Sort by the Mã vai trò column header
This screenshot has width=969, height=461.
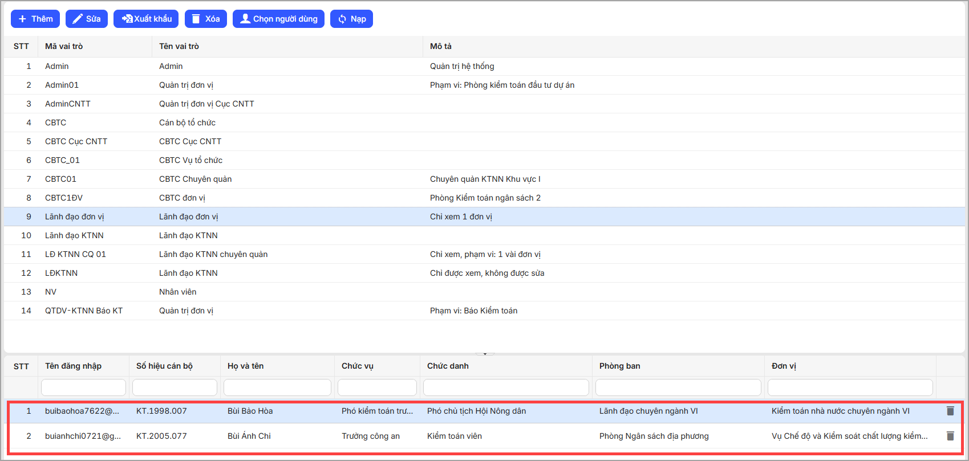(x=64, y=46)
